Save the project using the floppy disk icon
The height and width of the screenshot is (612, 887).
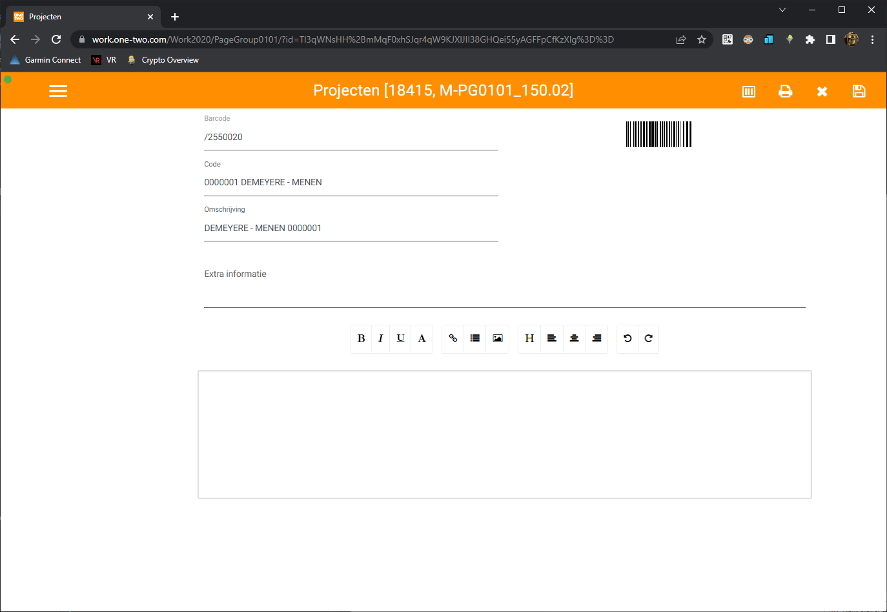coord(859,92)
